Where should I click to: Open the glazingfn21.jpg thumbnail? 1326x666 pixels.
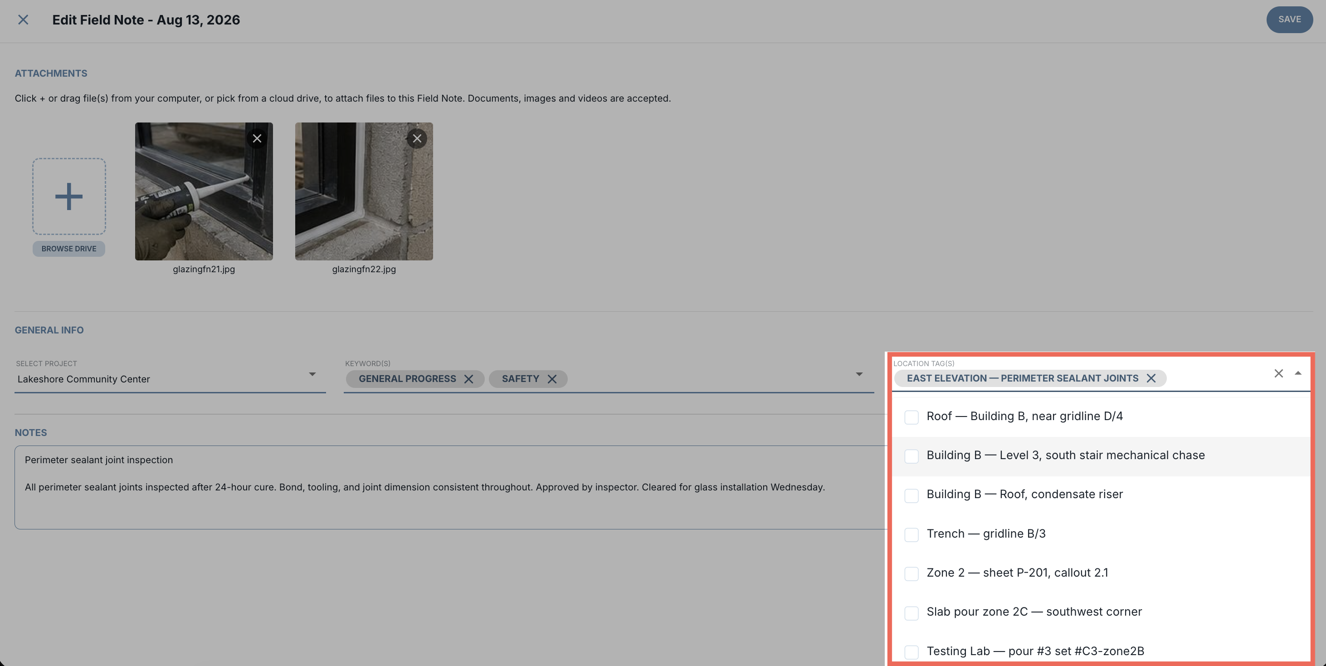[x=204, y=191]
